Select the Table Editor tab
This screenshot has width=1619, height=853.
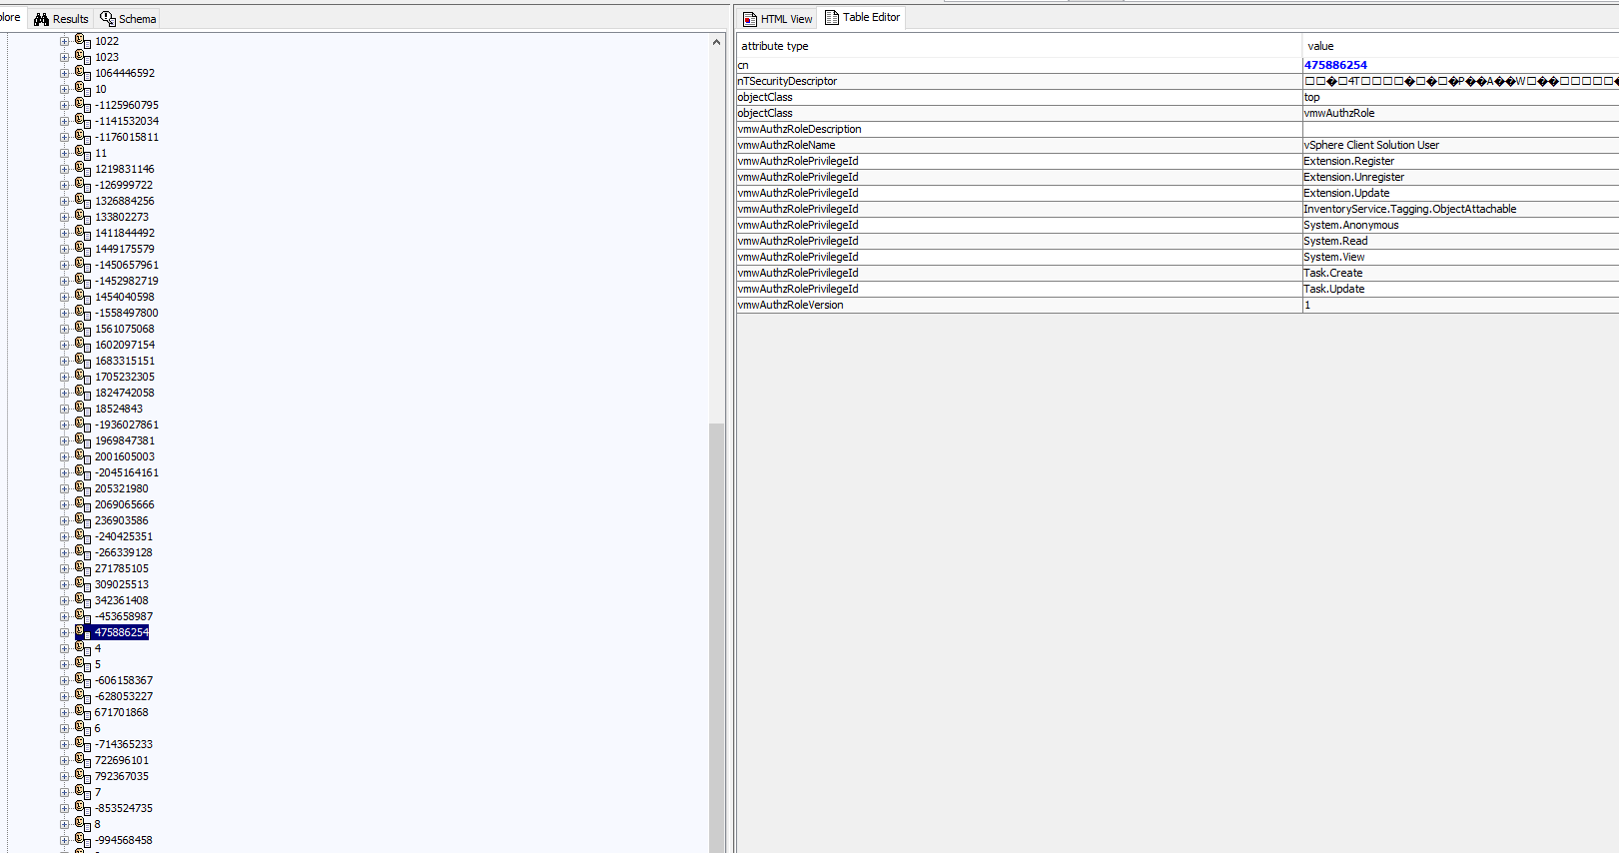[x=862, y=17]
